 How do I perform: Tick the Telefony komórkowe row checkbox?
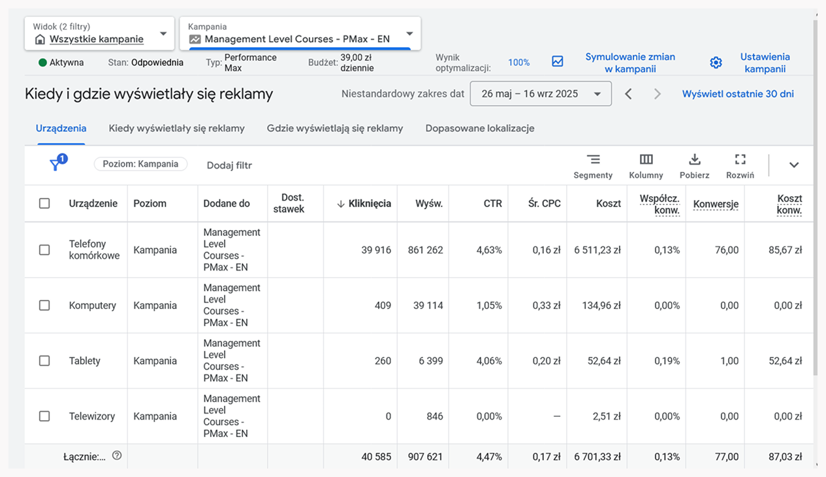(44, 250)
